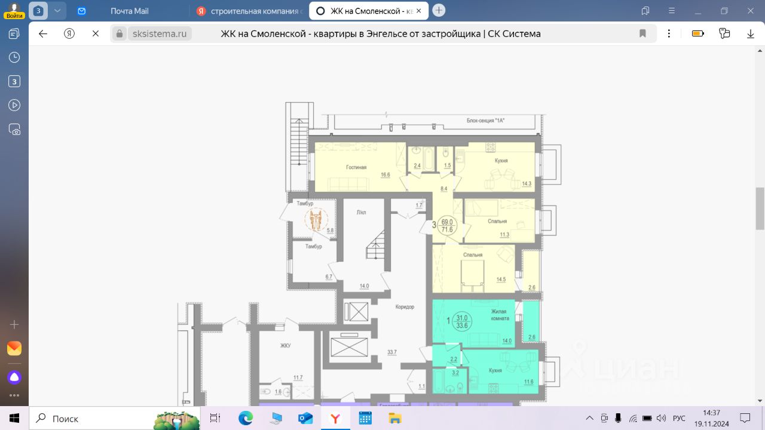Screen dimensions: 765x430
Task: Click the Кухня label of the 11.6 kitchen
Action: point(495,370)
